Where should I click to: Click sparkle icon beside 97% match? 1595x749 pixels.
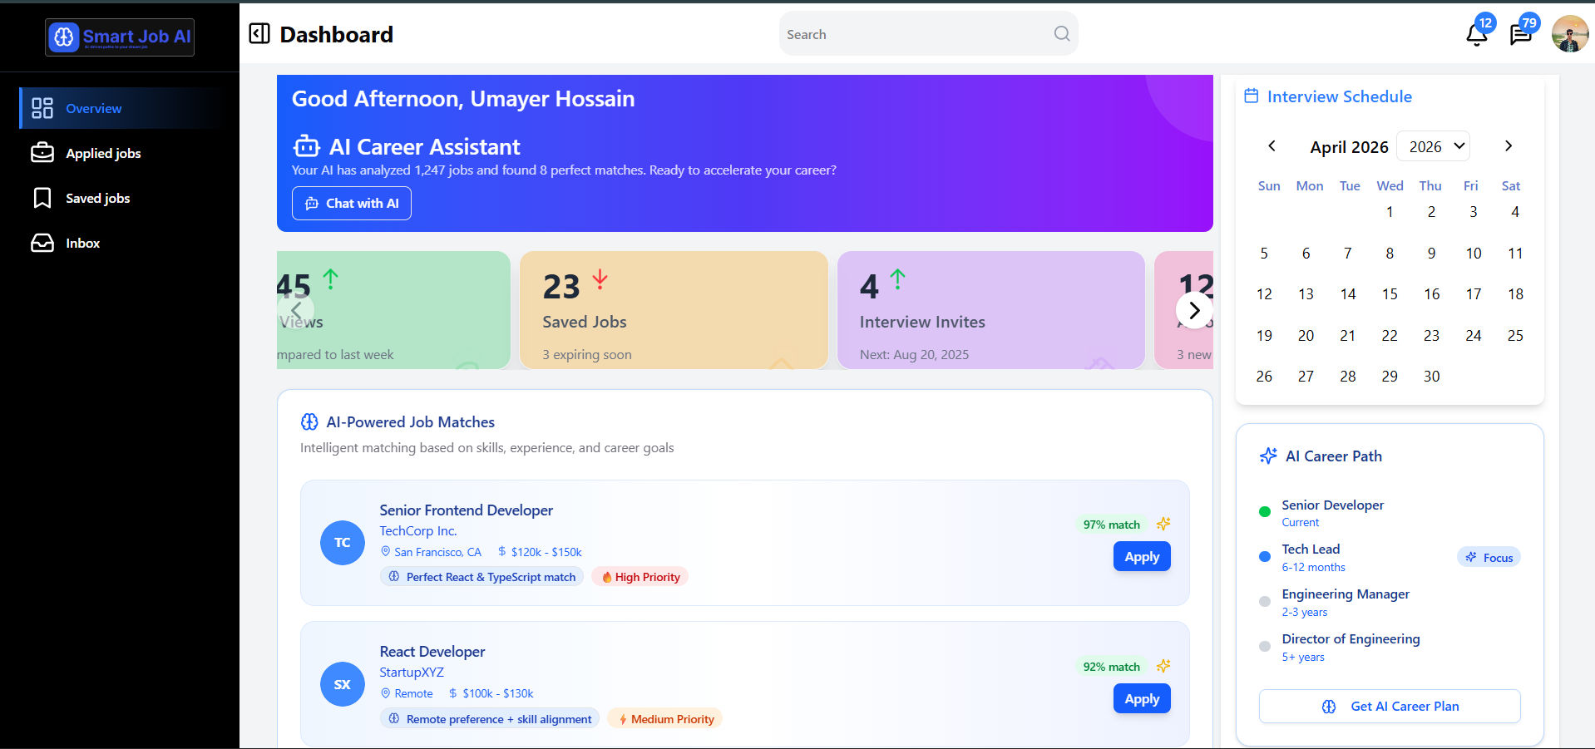click(x=1163, y=524)
